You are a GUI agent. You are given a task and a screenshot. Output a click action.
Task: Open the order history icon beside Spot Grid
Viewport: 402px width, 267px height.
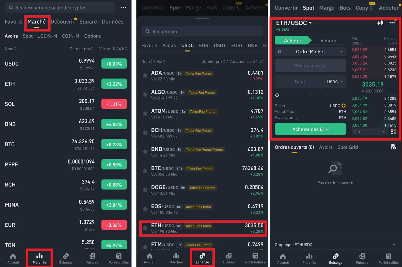coord(393,147)
